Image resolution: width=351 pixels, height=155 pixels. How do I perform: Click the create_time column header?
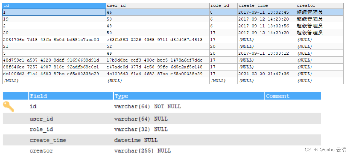(267, 5)
